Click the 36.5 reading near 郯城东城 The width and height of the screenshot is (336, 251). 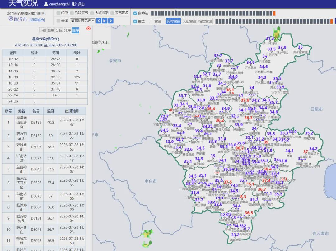(249, 213)
